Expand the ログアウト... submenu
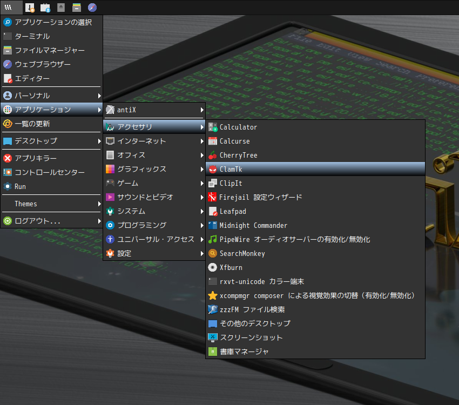 pos(52,221)
